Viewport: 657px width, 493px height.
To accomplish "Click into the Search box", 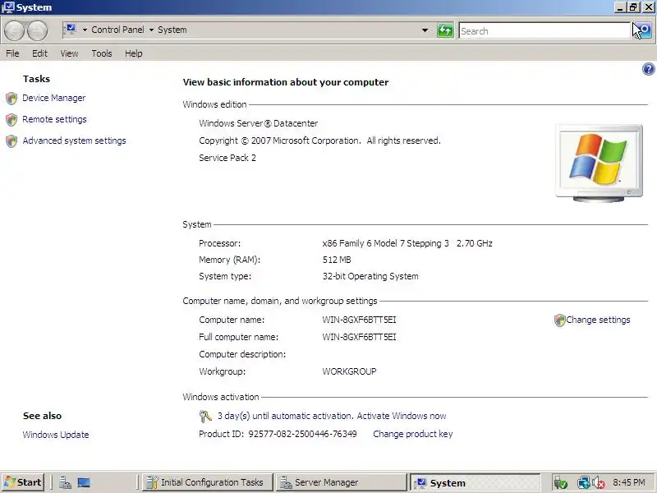I will [544, 30].
